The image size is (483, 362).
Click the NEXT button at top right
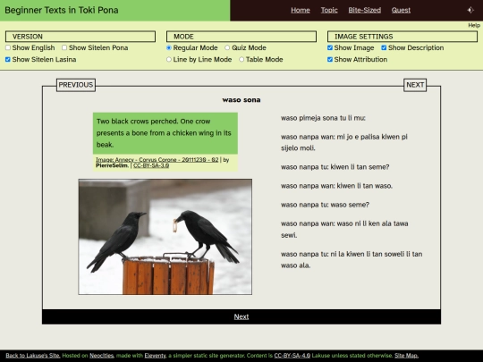tap(415, 85)
